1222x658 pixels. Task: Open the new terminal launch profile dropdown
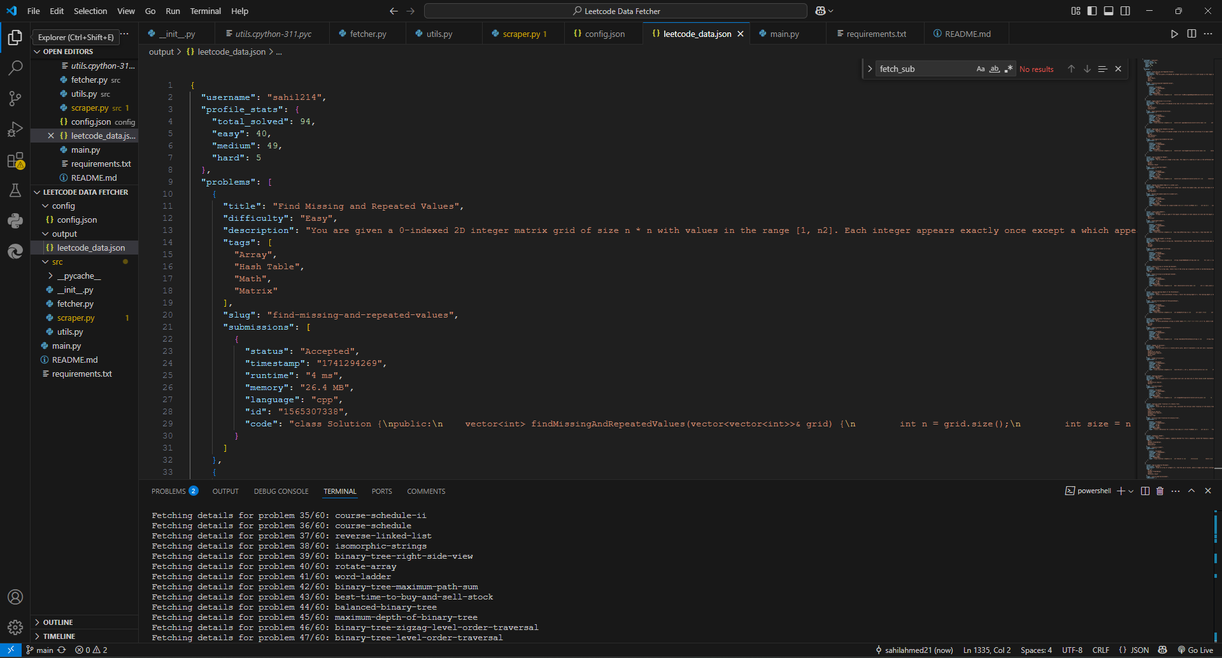coord(1131,491)
